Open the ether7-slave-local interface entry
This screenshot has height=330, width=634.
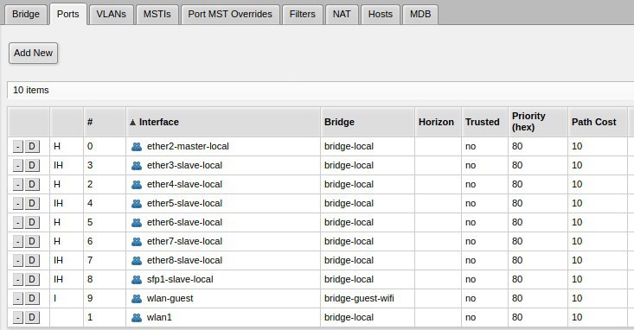click(184, 241)
